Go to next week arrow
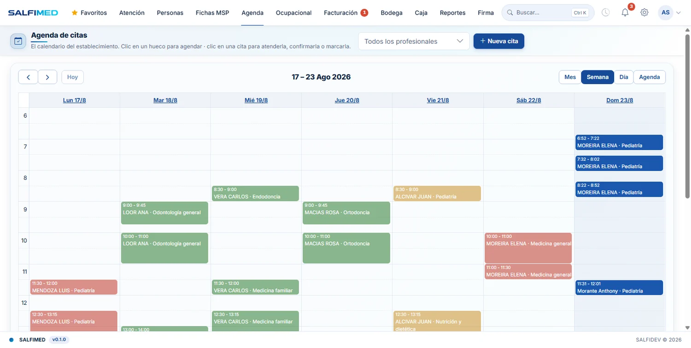691x348 pixels. click(x=47, y=77)
